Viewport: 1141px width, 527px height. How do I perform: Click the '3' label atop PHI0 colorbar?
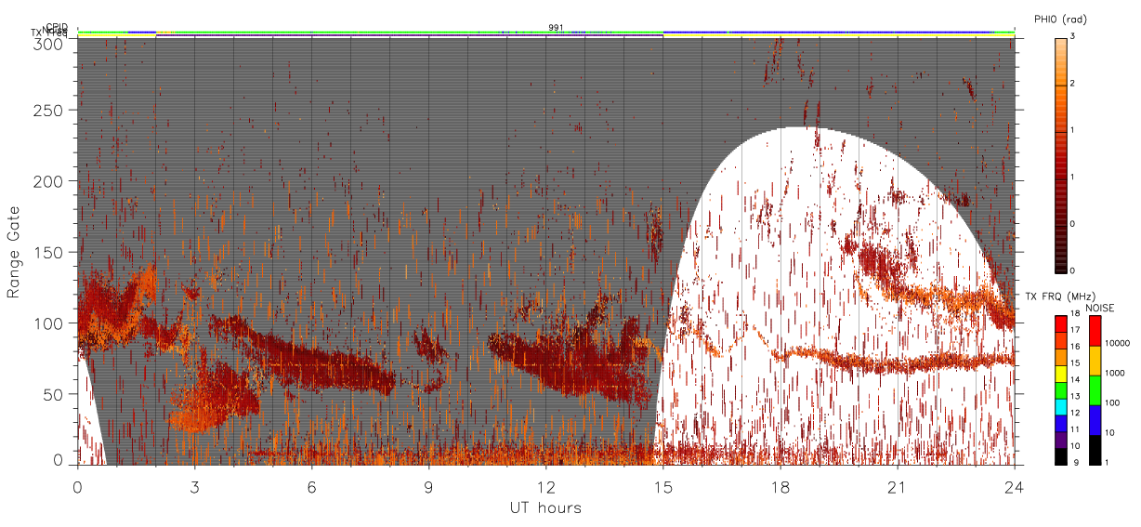(1073, 37)
